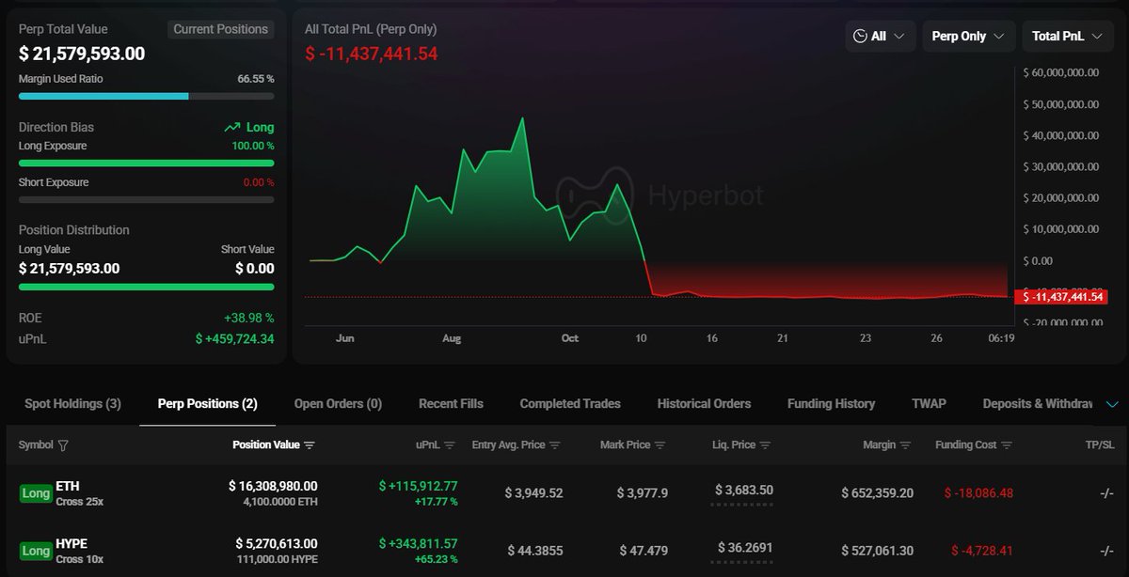Click the HYPE TP/SL -/- cell
Image resolution: width=1129 pixels, height=577 pixels.
(x=1106, y=550)
